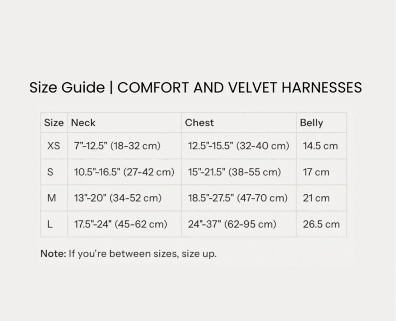Click the size up note text
Viewport: 396px width, 321px height.
coord(128,254)
